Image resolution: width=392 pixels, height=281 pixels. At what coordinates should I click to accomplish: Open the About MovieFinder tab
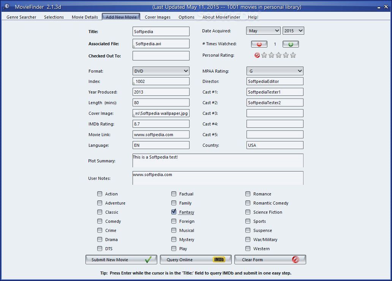coord(221,17)
